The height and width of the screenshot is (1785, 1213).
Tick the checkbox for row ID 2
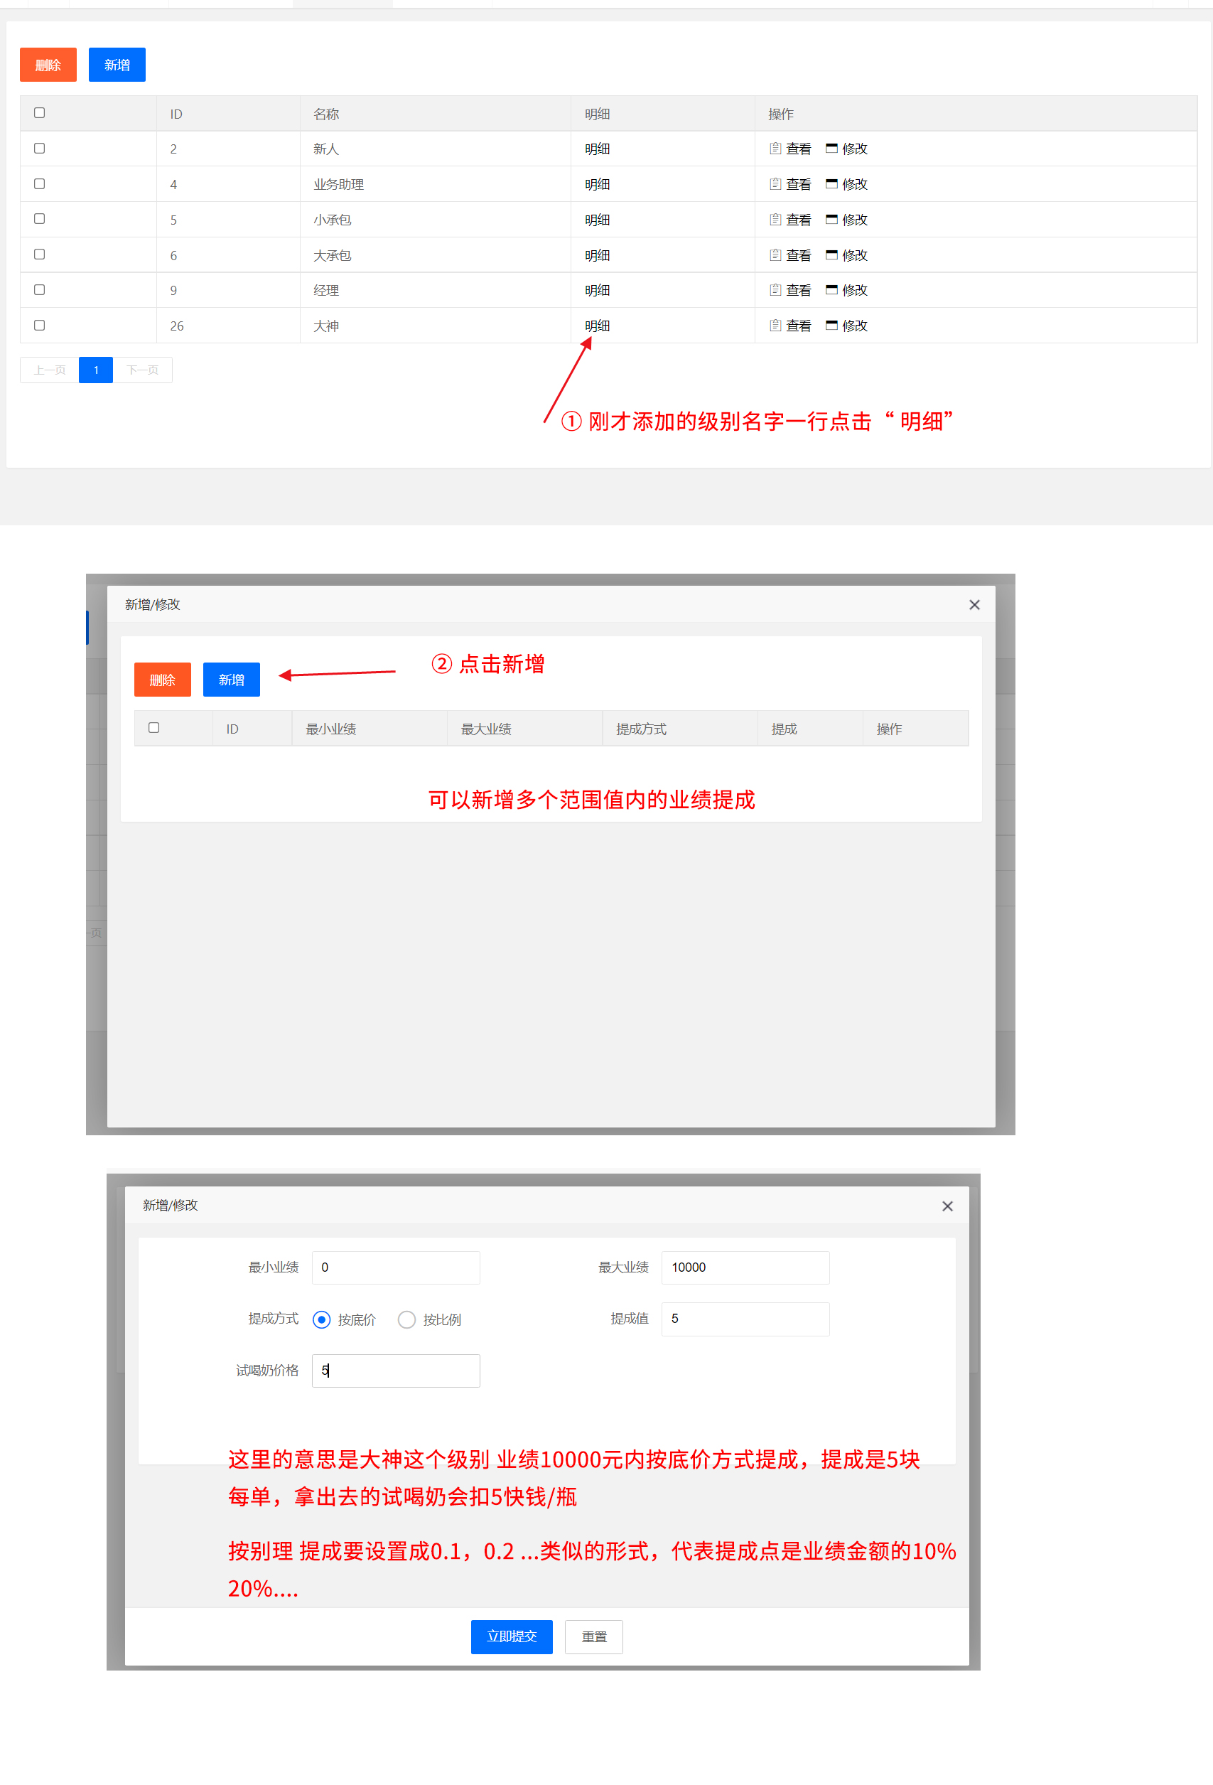click(x=39, y=149)
